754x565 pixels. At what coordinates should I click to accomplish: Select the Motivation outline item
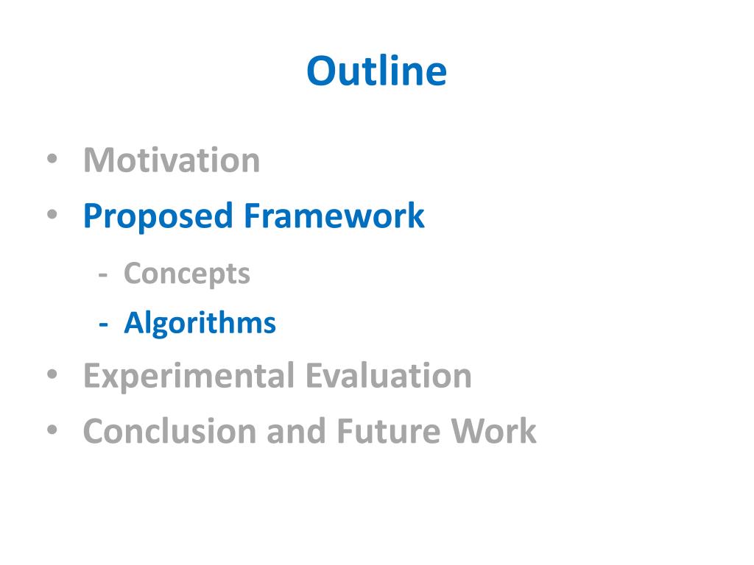pos(172,160)
